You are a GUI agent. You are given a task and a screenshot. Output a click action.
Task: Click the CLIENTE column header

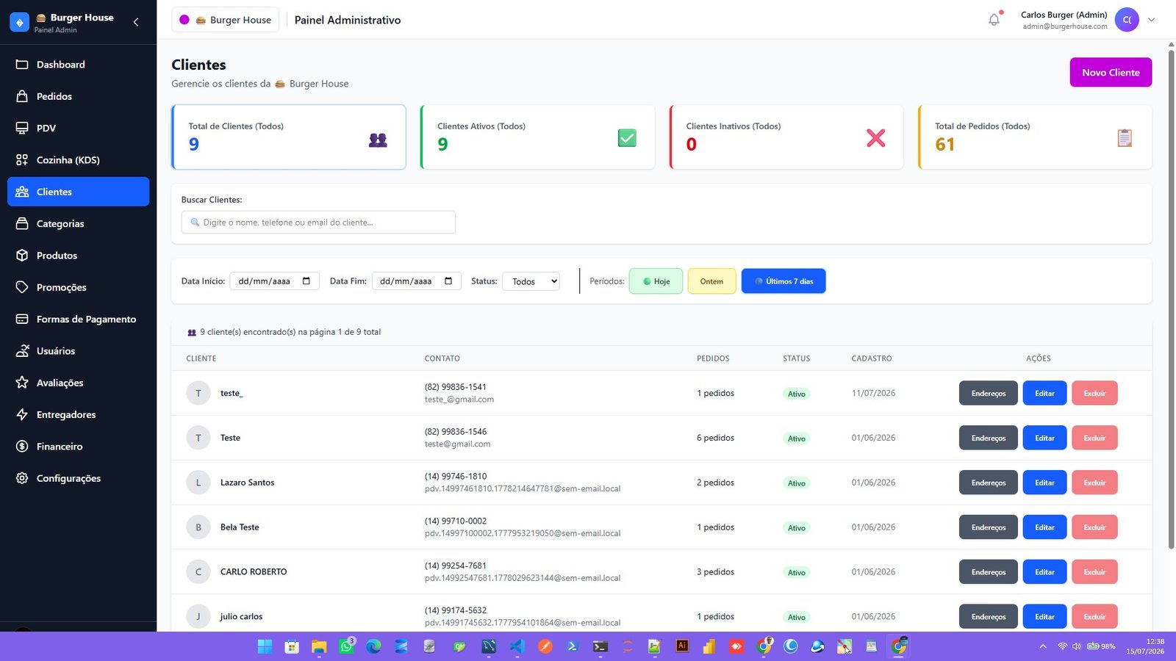(x=201, y=358)
